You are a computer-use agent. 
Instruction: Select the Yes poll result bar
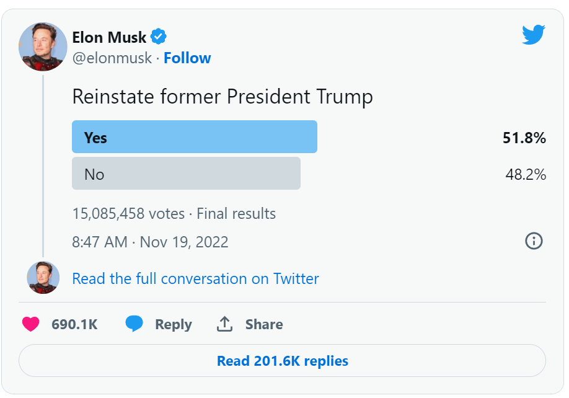195,137
